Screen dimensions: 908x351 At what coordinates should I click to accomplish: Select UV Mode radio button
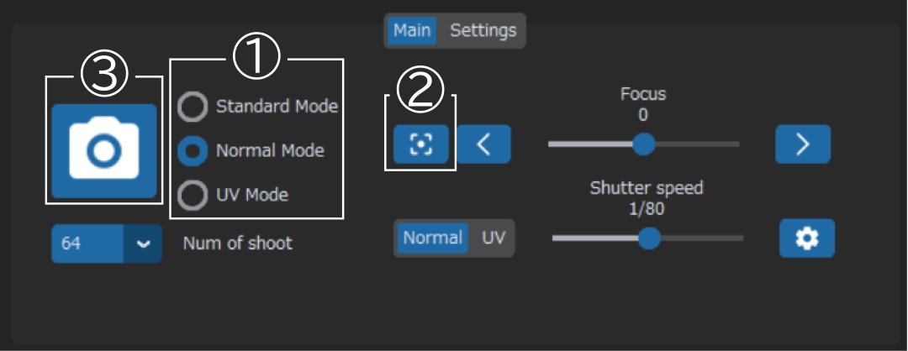(x=193, y=196)
